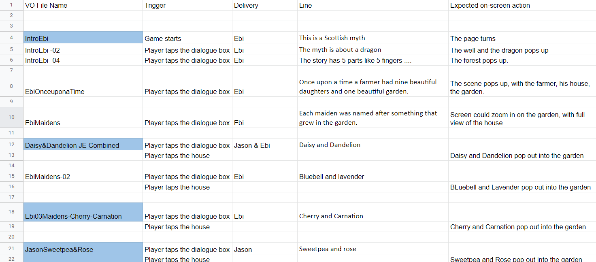The width and height of the screenshot is (596, 262).
Task: Click the 'Game starts' trigger cell
Action: [187, 37]
